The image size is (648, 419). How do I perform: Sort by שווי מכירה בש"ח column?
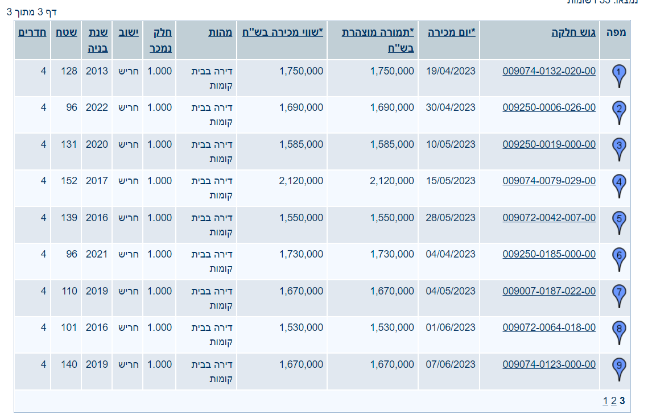[282, 32]
